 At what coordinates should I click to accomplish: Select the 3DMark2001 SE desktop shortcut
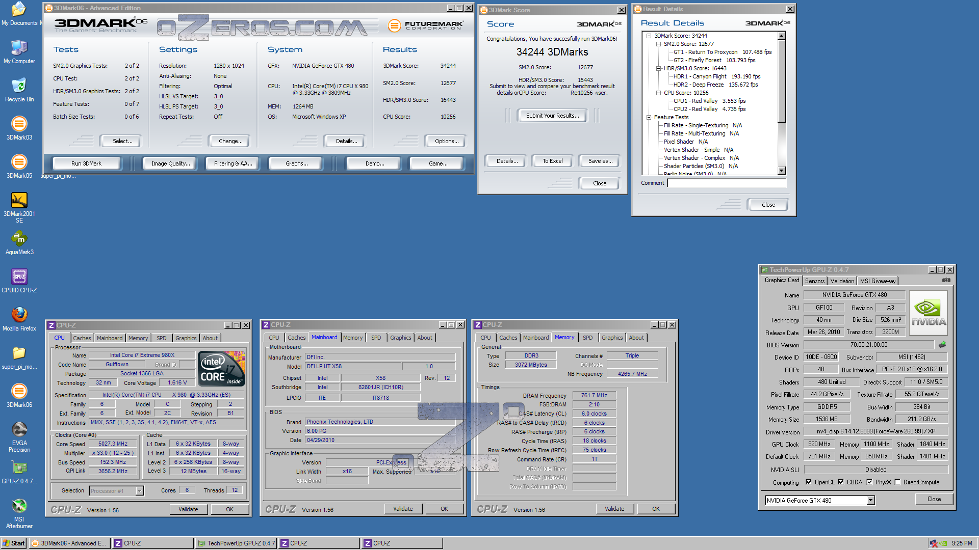[x=19, y=208]
